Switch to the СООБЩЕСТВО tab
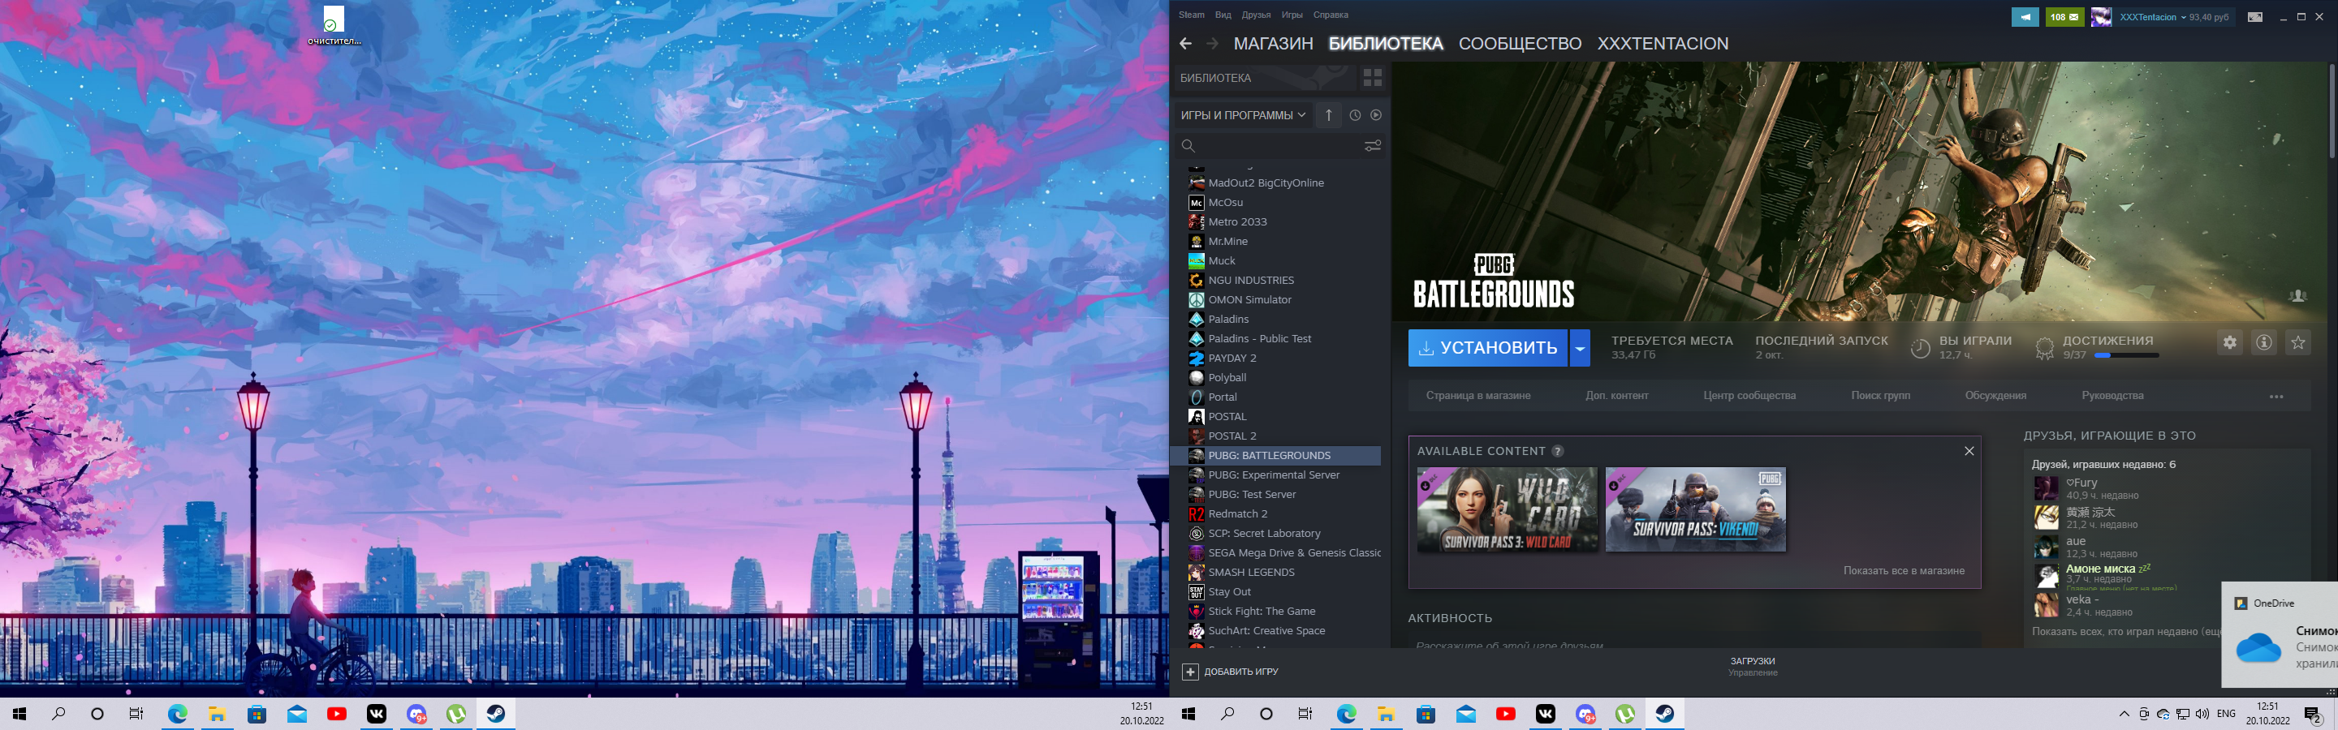2338x730 pixels. [1521, 44]
